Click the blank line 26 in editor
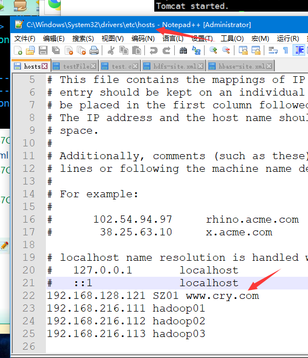 (177, 346)
